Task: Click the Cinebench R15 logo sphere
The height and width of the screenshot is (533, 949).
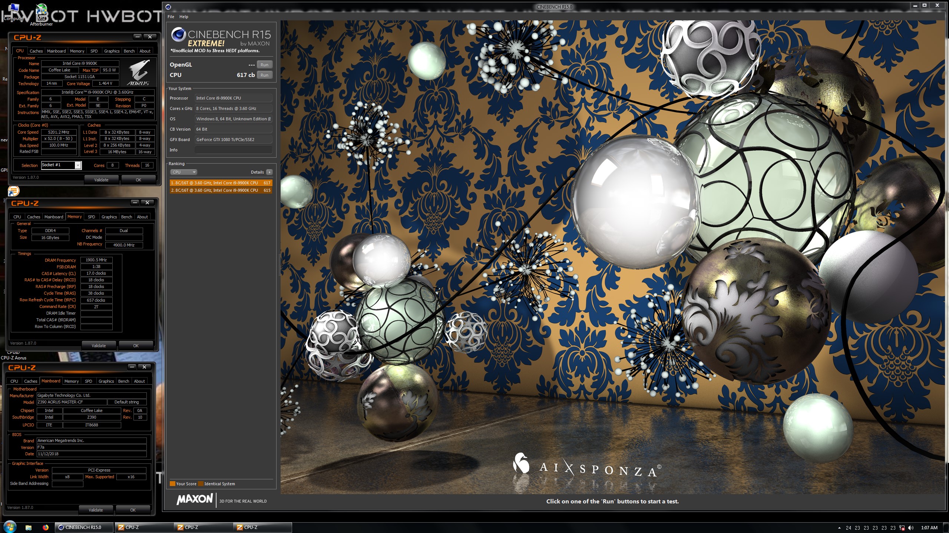Action: (178, 34)
